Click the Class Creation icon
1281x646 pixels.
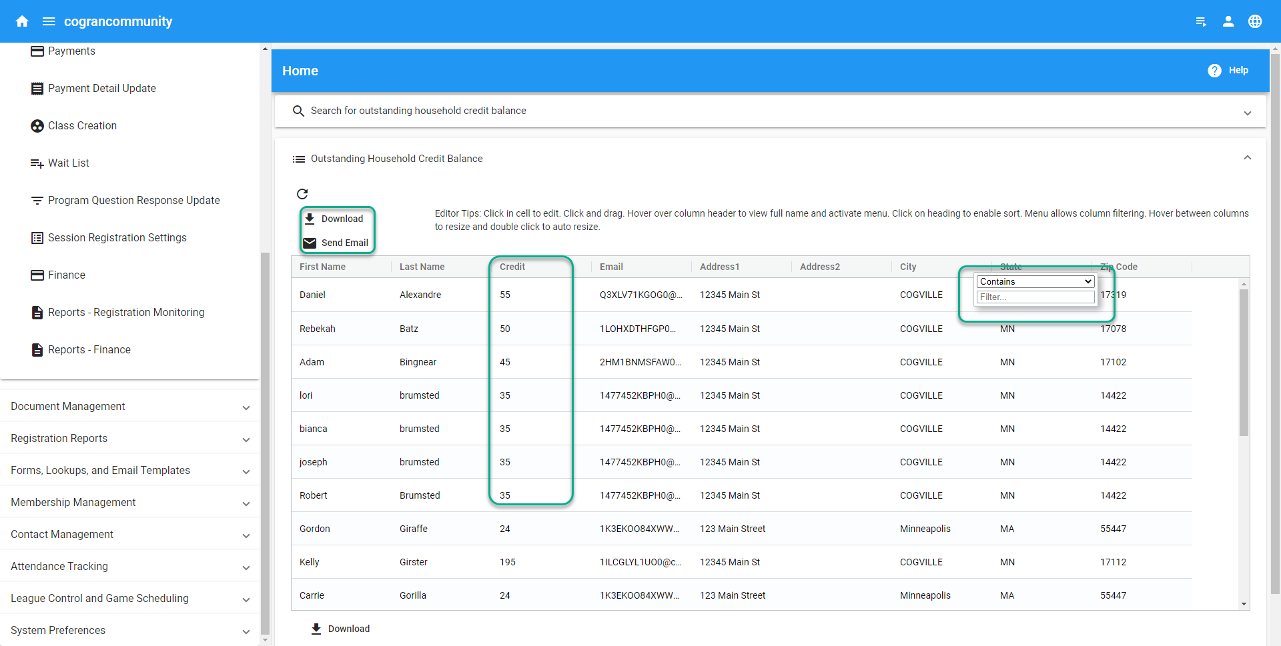[37, 126]
